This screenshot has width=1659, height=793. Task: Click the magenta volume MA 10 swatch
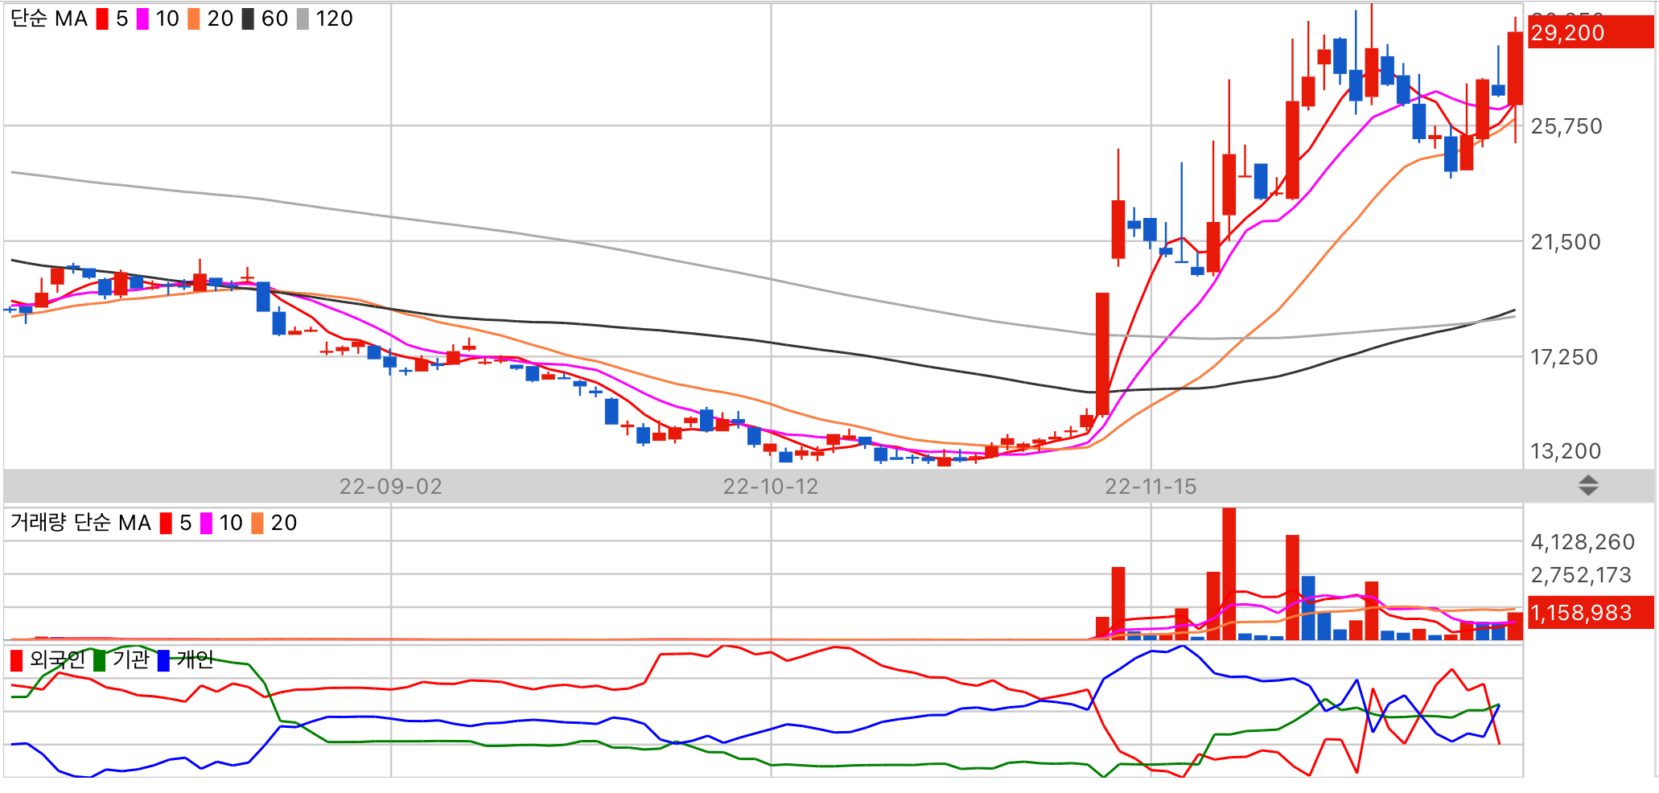coord(206,523)
